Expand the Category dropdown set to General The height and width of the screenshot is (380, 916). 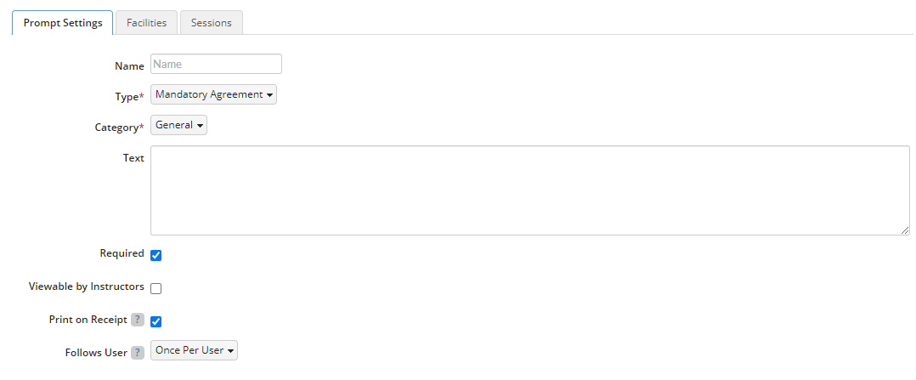click(178, 125)
